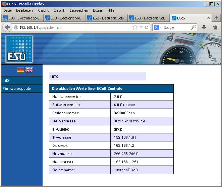Image resolution: width=222 pixels, height=187 pixels.
Task: Click the Gerätename value JuergenECoS
Action: tap(126, 170)
